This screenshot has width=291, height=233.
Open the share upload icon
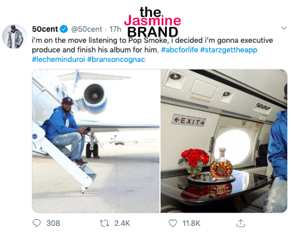(241, 223)
